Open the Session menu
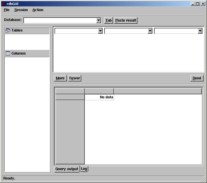This screenshot has height=183, width=207. coord(21,10)
